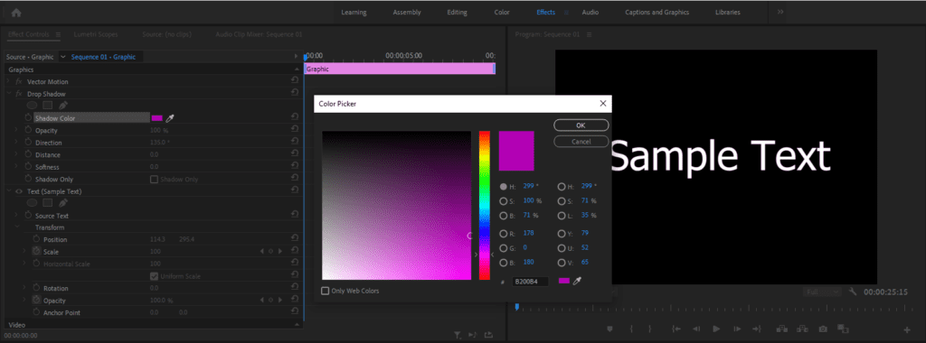Viewport: 926px width, 343px height.
Task: Enable Only Web Colors checkbox
Action: click(x=325, y=291)
